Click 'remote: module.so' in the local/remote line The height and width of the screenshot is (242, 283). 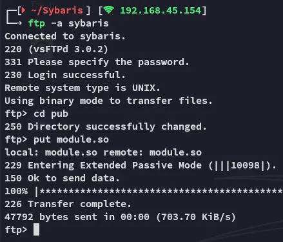pyautogui.click(x=153, y=152)
